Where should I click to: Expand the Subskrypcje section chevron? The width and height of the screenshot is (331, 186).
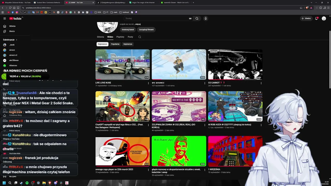[x=17, y=40]
